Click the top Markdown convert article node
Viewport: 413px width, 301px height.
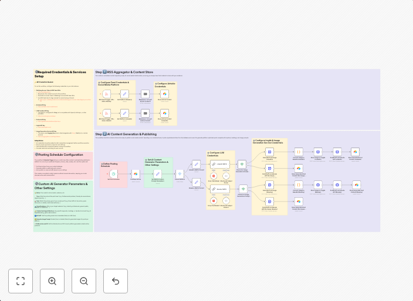pos(144,94)
